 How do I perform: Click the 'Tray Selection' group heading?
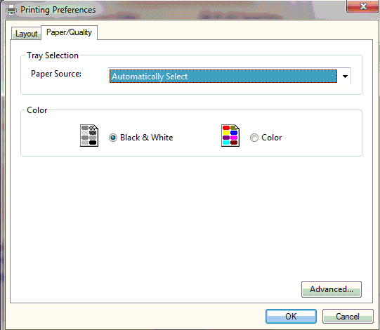point(53,55)
